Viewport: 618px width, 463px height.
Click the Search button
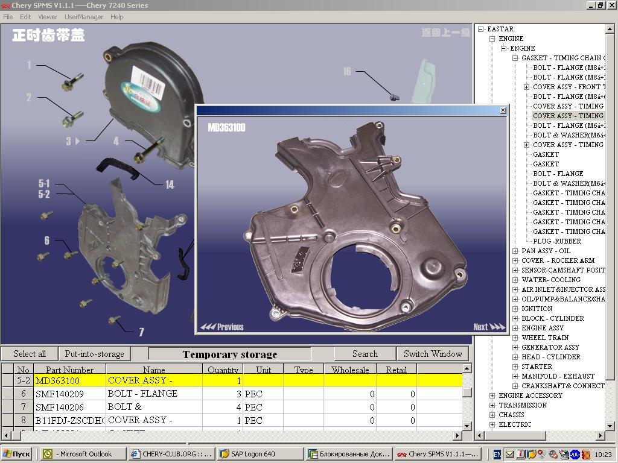[365, 353]
